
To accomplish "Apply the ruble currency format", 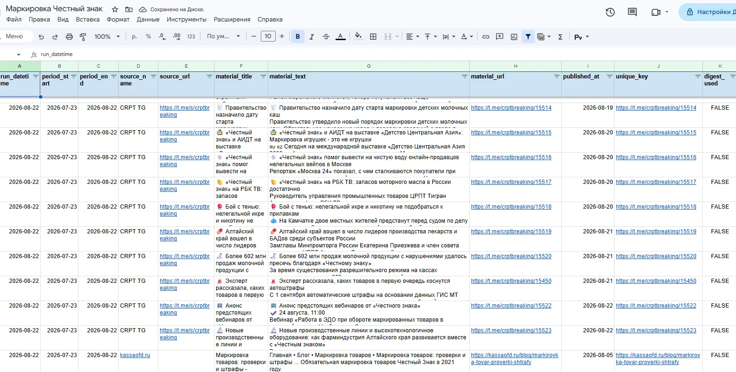I will click(x=135, y=36).
